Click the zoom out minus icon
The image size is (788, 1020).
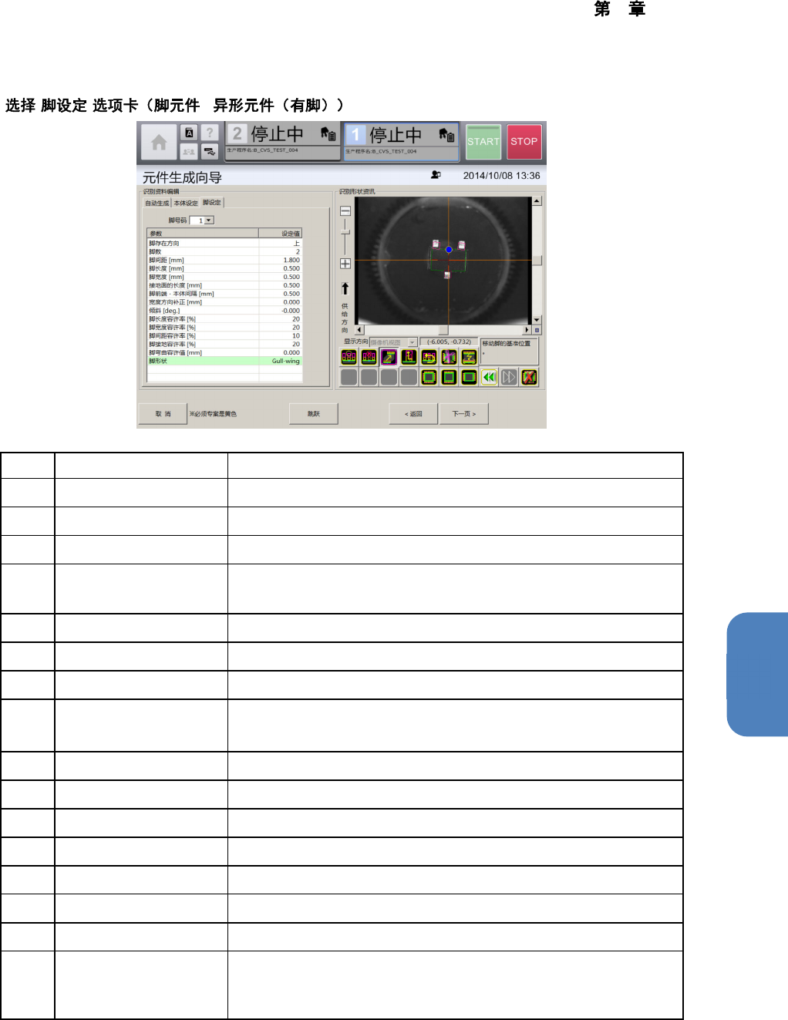pyautogui.click(x=345, y=210)
